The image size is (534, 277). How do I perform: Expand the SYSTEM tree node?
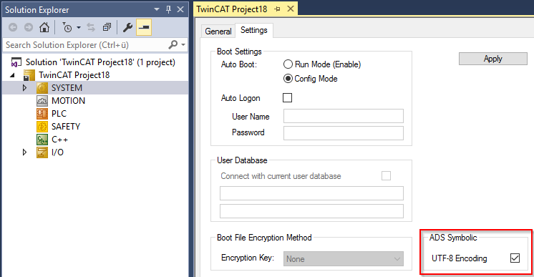point(24,87)
